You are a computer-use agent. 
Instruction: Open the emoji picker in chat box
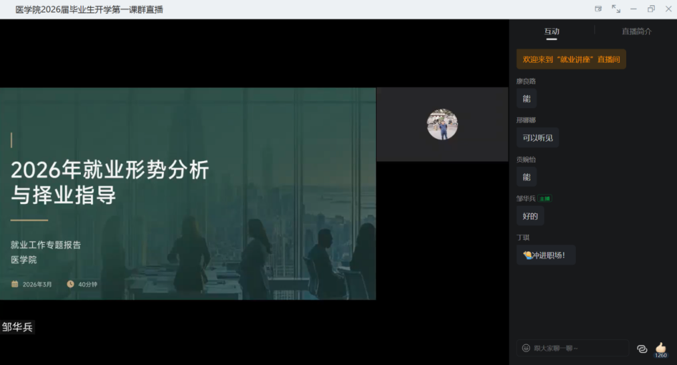point(526,348)
